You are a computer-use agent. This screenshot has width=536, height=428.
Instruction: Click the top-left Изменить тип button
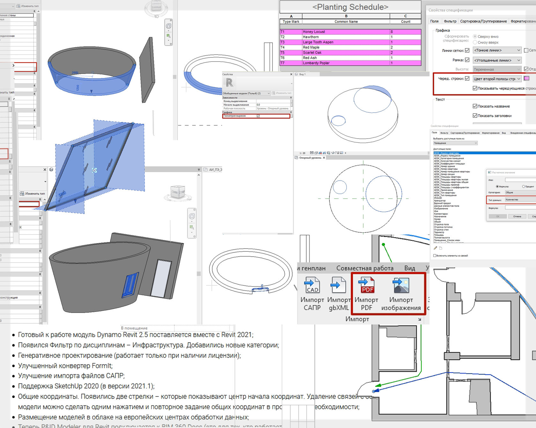[x=27, y=6]
